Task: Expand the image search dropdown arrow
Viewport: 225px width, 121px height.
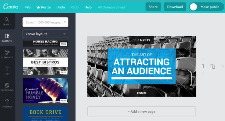Action: pos(65,22)
